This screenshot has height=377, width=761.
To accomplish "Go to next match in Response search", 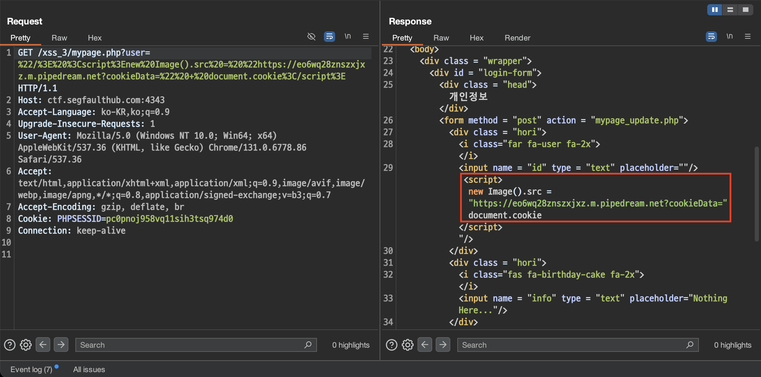I will (443, 345).
